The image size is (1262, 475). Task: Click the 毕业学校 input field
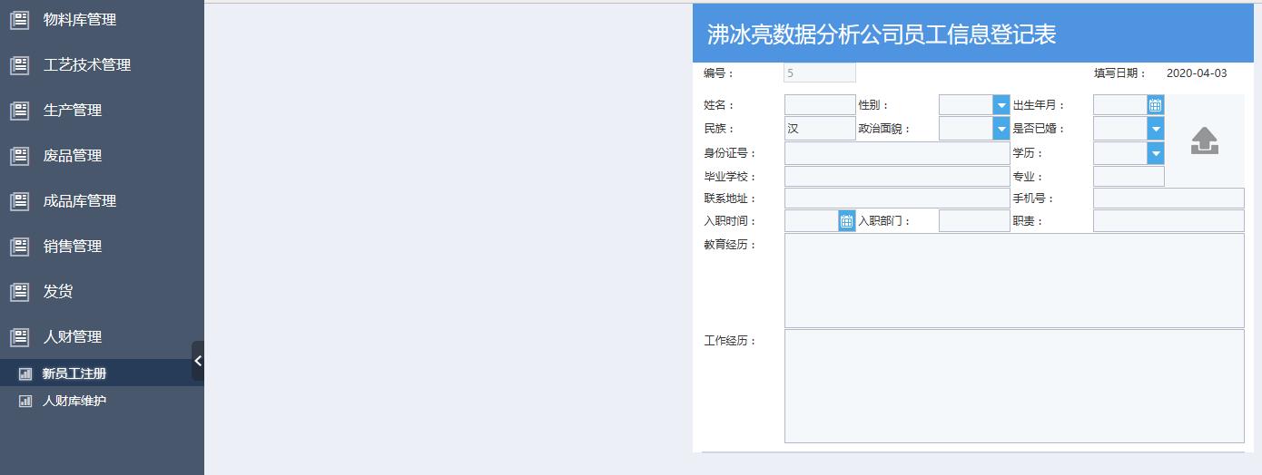(x=897, y=177)
